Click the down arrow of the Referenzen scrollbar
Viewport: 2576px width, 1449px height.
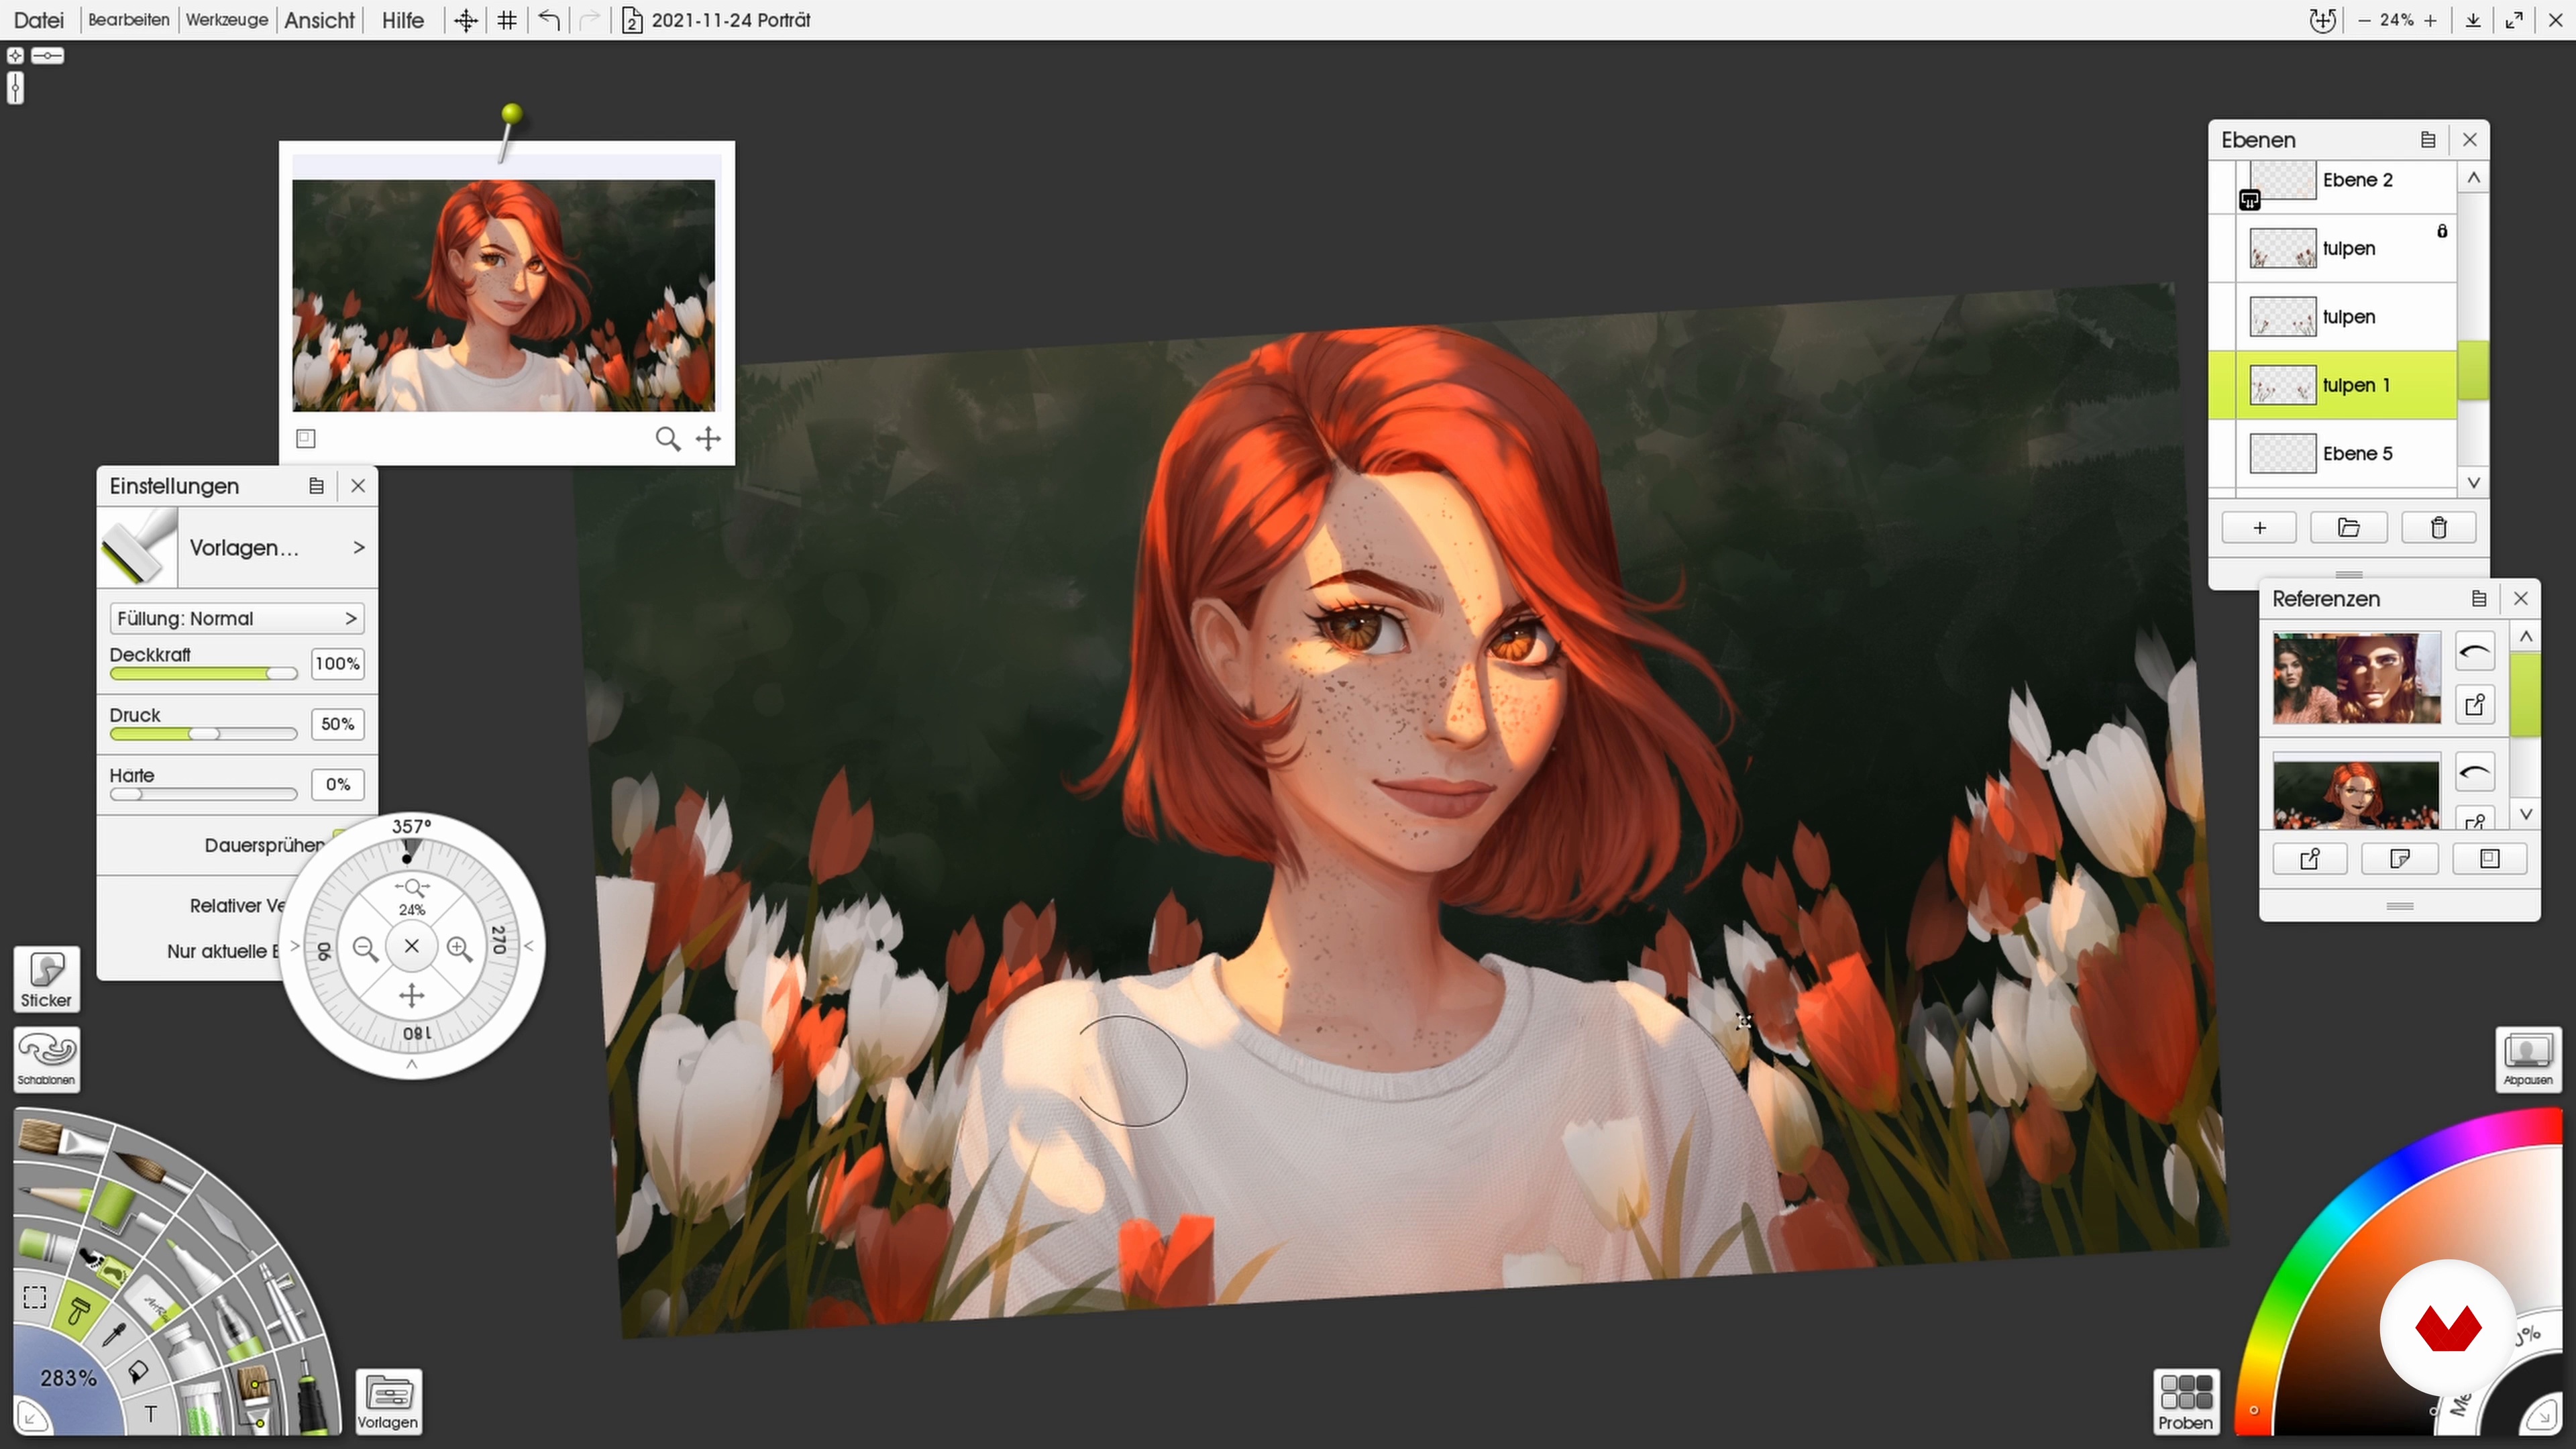click(x=2526, y=814)
